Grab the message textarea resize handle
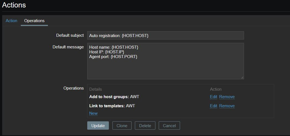290x136 pixels. click(242, 78)
